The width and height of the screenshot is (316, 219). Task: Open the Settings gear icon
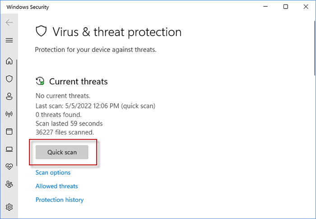coord(9,207)
